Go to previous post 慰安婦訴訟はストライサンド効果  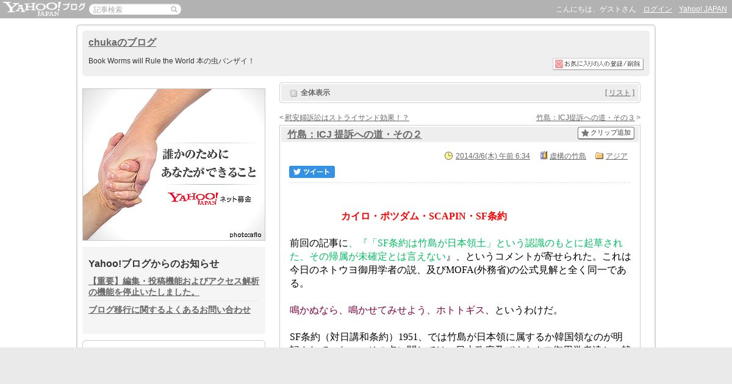coord(346,118)
